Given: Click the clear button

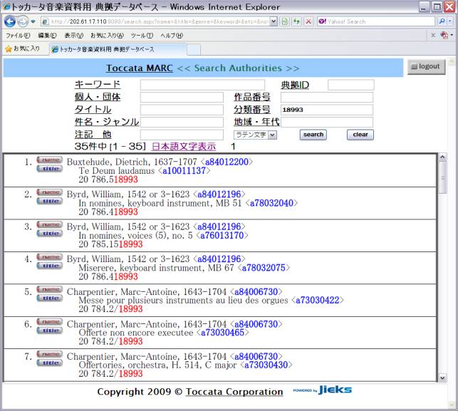Looking at the screenshot, I should (x=360, y=135).
